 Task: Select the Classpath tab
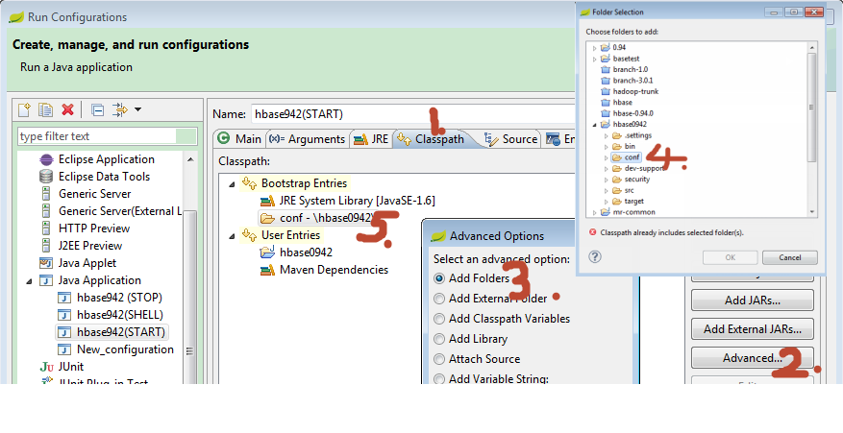click(x=432, y=139)
